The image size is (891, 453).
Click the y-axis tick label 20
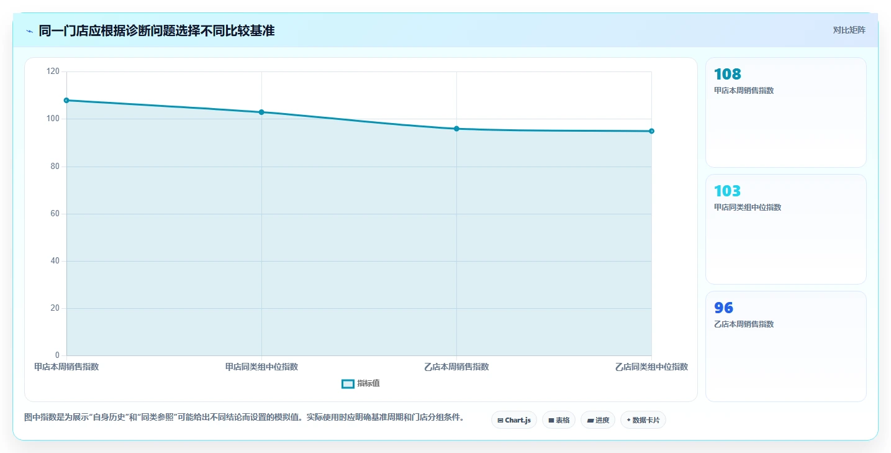pyautogui.click(x=55, y=308)
